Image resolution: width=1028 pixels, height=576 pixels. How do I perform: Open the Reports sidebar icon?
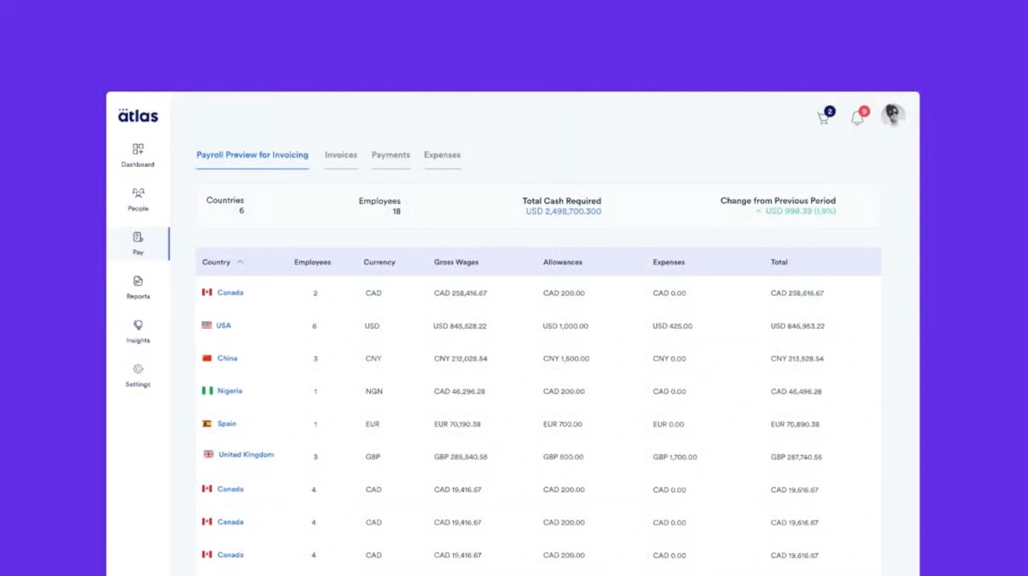(138, 282)
